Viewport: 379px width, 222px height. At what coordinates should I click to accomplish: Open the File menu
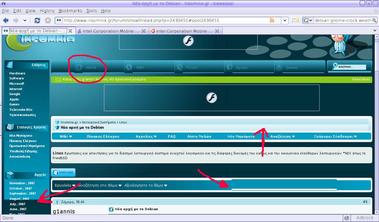coord(6,11)
